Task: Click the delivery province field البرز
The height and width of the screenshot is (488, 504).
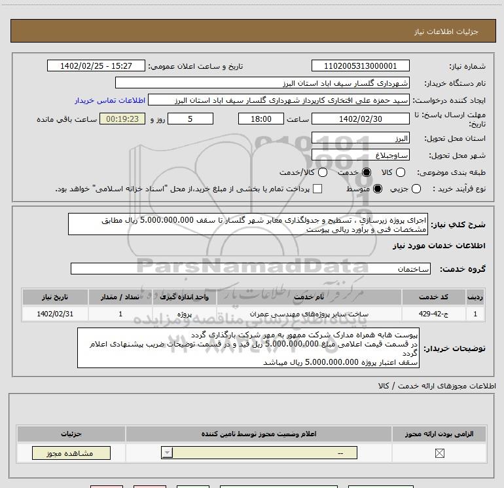Action: tap(360, 138)
